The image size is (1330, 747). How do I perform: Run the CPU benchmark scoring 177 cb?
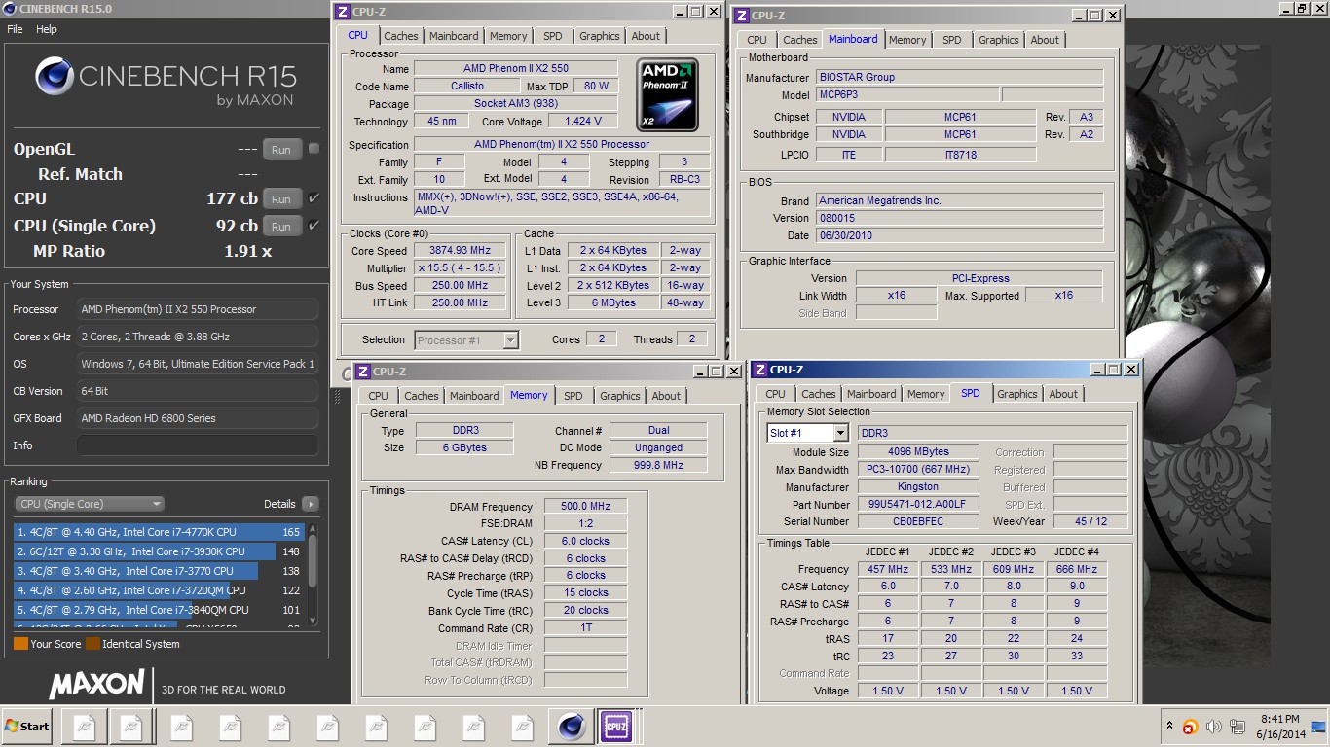point(281,198)
